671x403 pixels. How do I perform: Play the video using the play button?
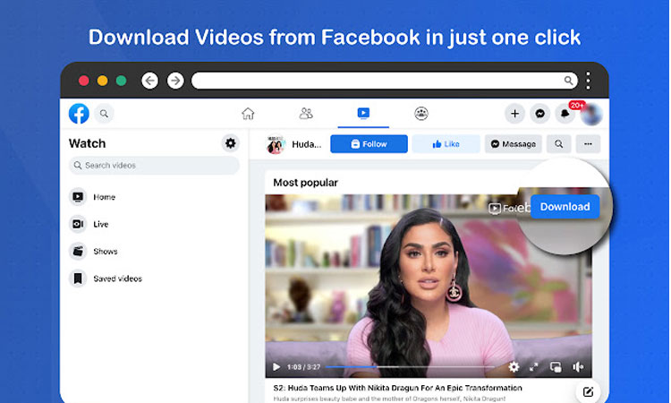tap(276, 367)
